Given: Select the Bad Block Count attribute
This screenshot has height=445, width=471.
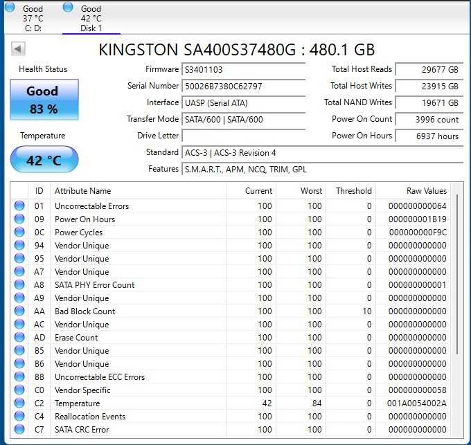Looking at the screenshot, I should pyautogui.click(x=85, y=311).
